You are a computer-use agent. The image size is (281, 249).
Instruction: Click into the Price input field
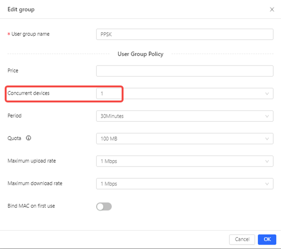(x=185, y=71)
